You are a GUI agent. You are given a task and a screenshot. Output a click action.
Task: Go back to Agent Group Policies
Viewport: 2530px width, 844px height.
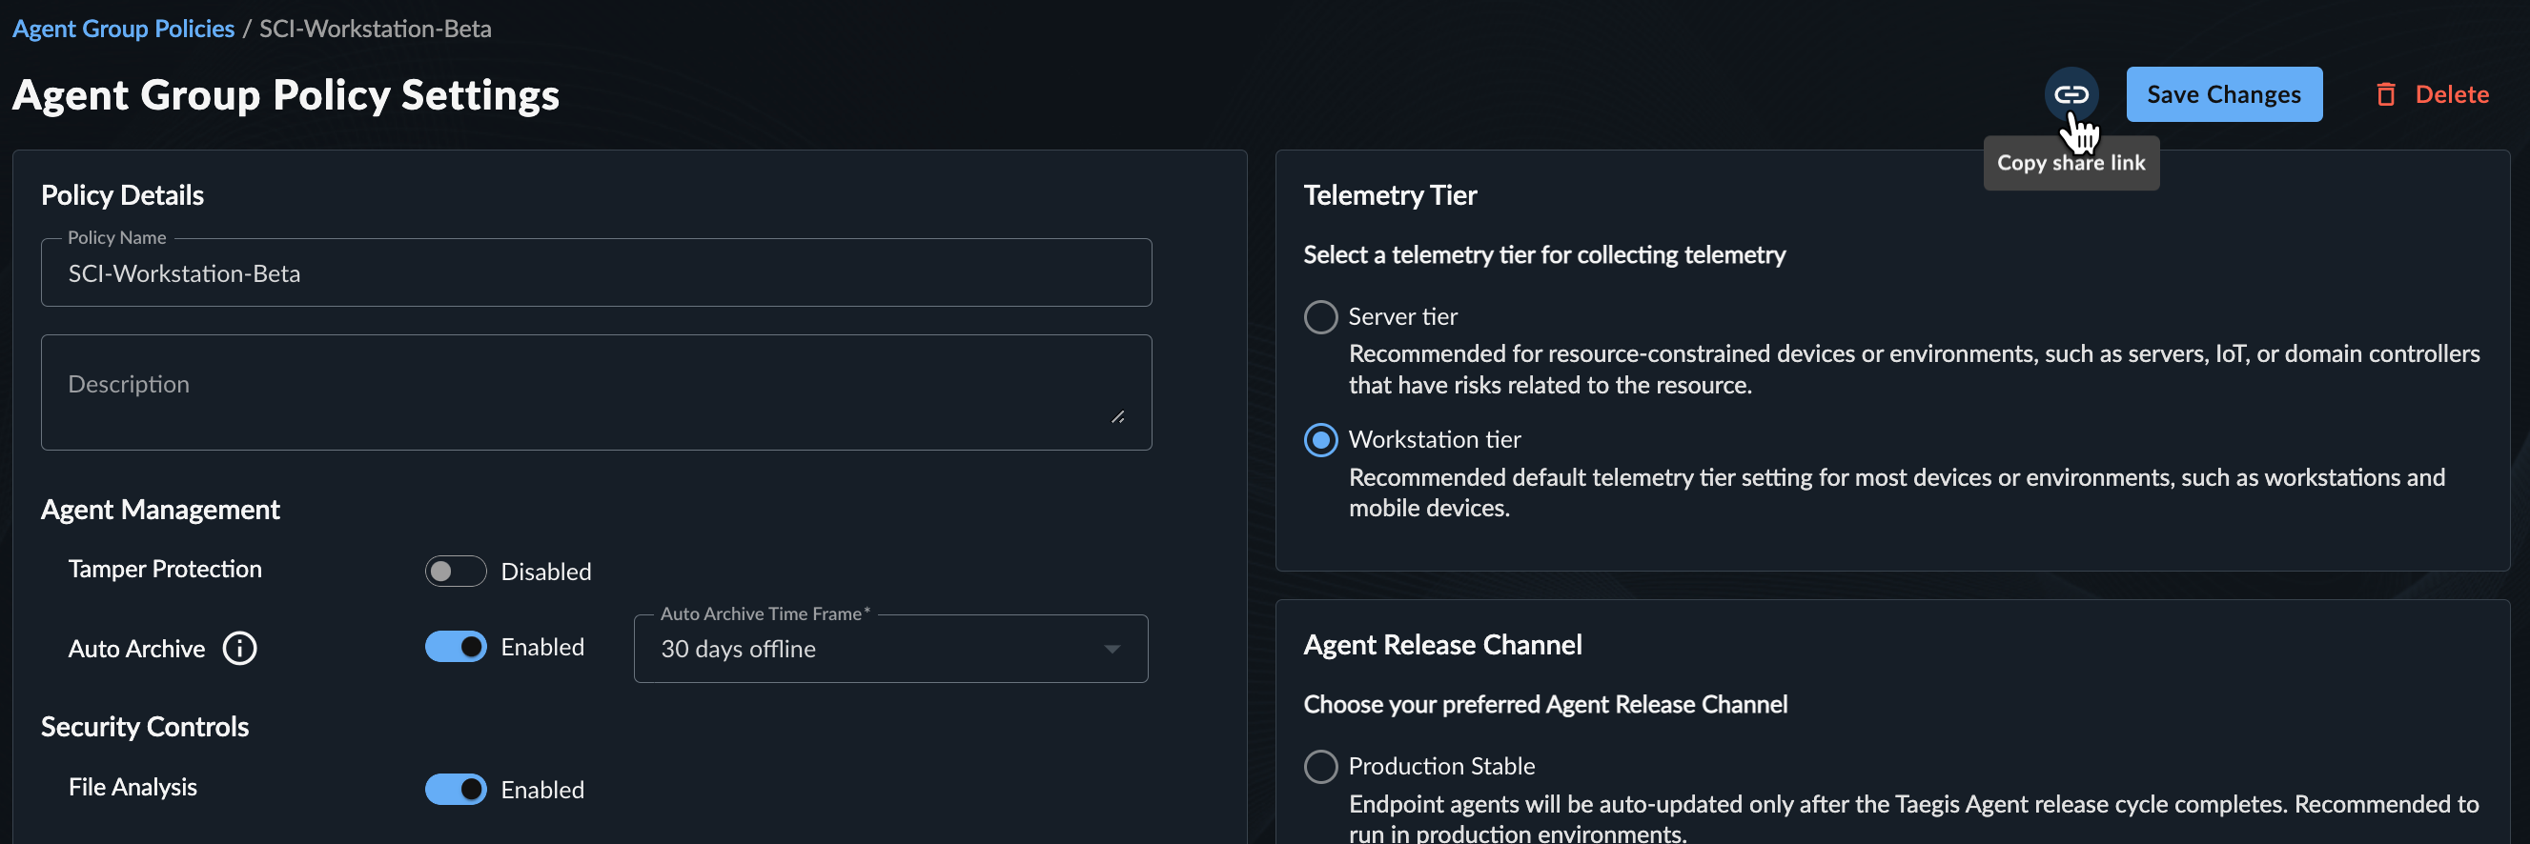pyautogui.click(x=124, y=29)
